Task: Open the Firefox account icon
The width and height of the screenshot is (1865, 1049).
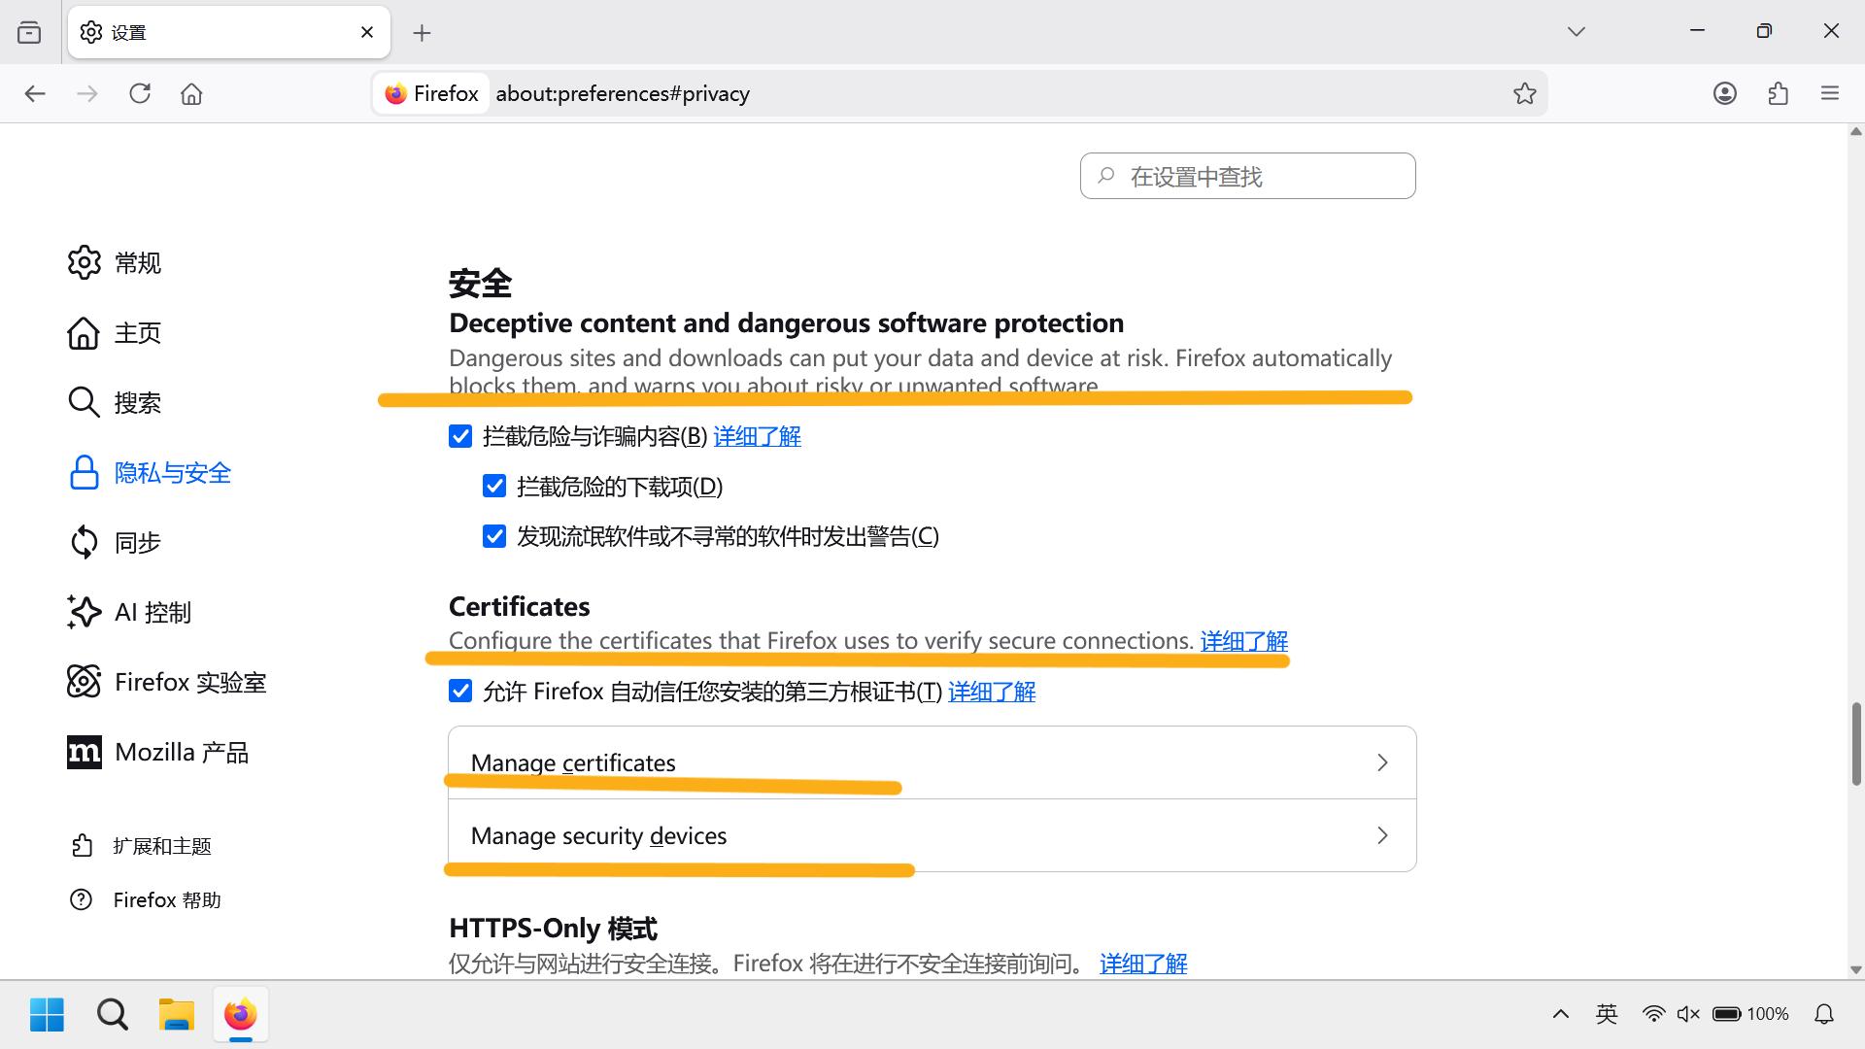Action: coord(1725,93)
